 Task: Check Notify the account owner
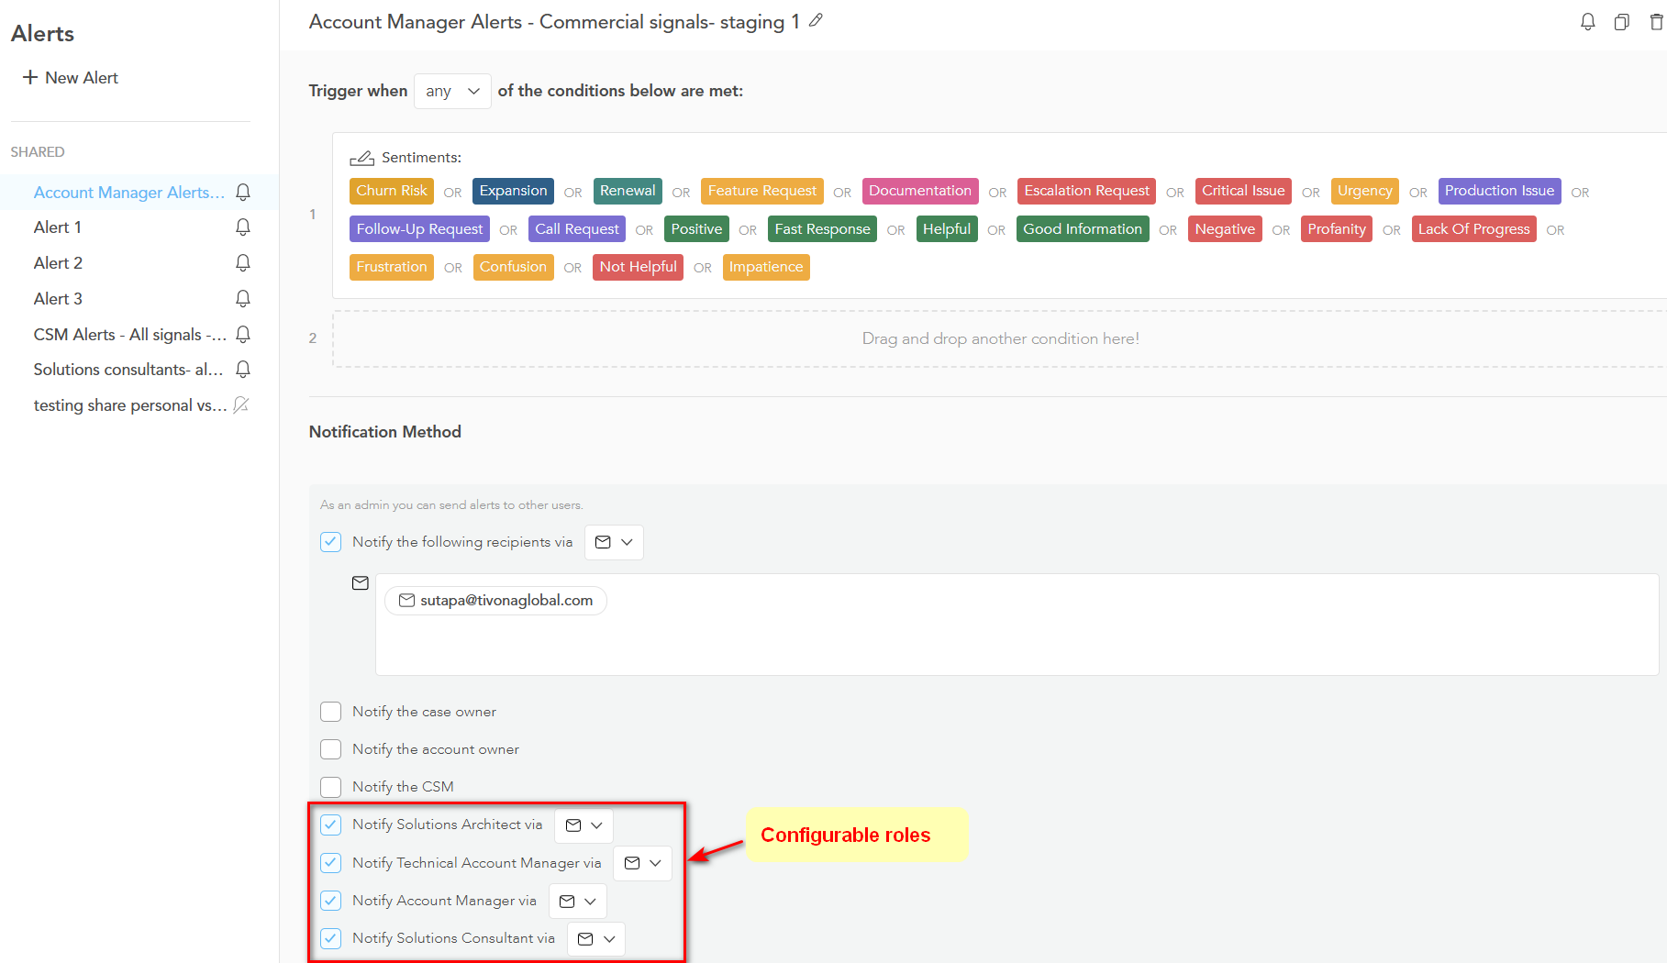click(x=331, y=749)
